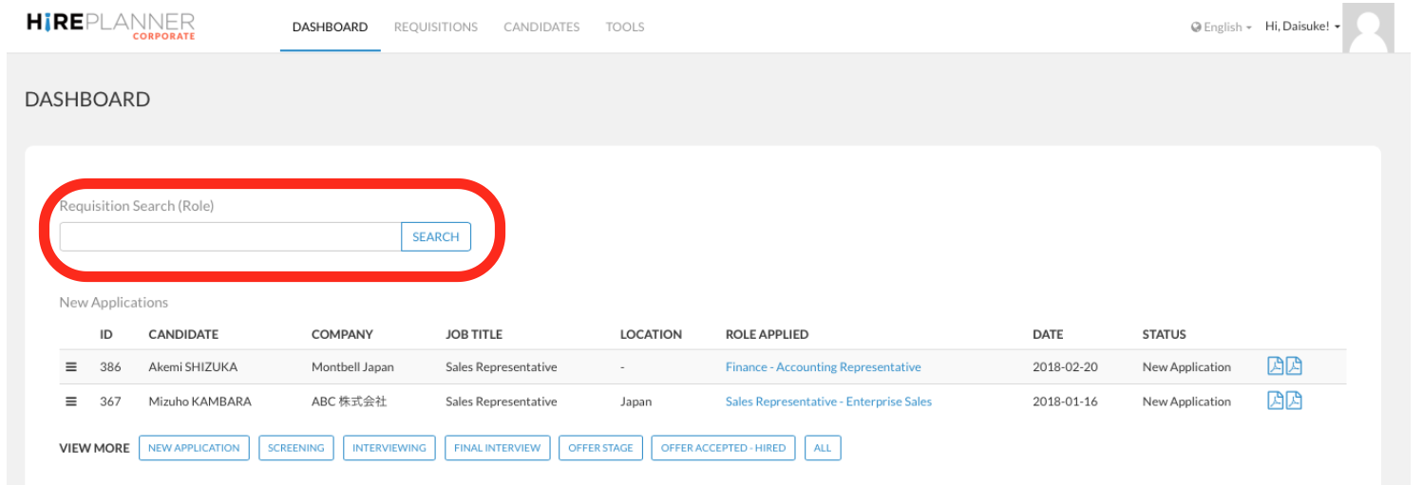The image size is (1423, 485).
Task: Open the Tools menu tab
Action: tap(625, 27)
